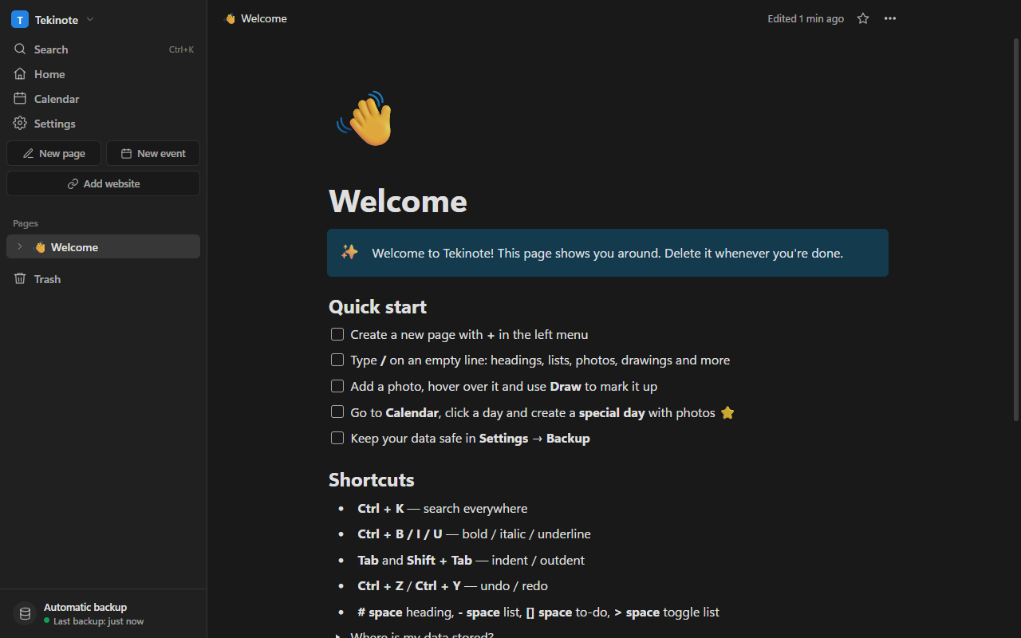Click the 'indent / outdent' shortcut line

pyautogui.click(x=471, y=560)
